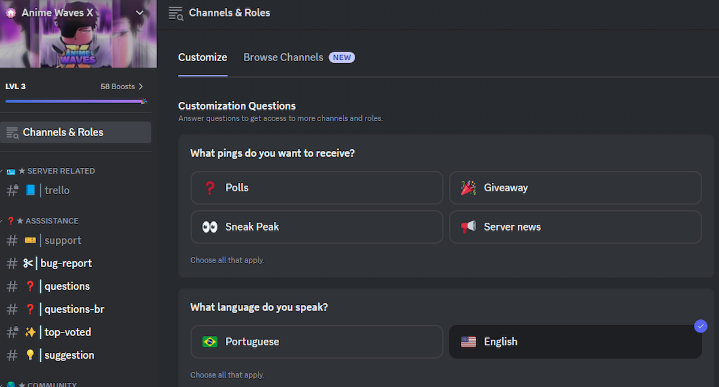Click the party popper icon on Giveaway
The height and width of the screenshot is (387, 719).
pos(469,188)
